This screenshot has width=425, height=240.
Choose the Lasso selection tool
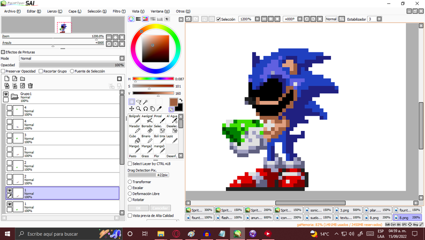tap(138, 102)
